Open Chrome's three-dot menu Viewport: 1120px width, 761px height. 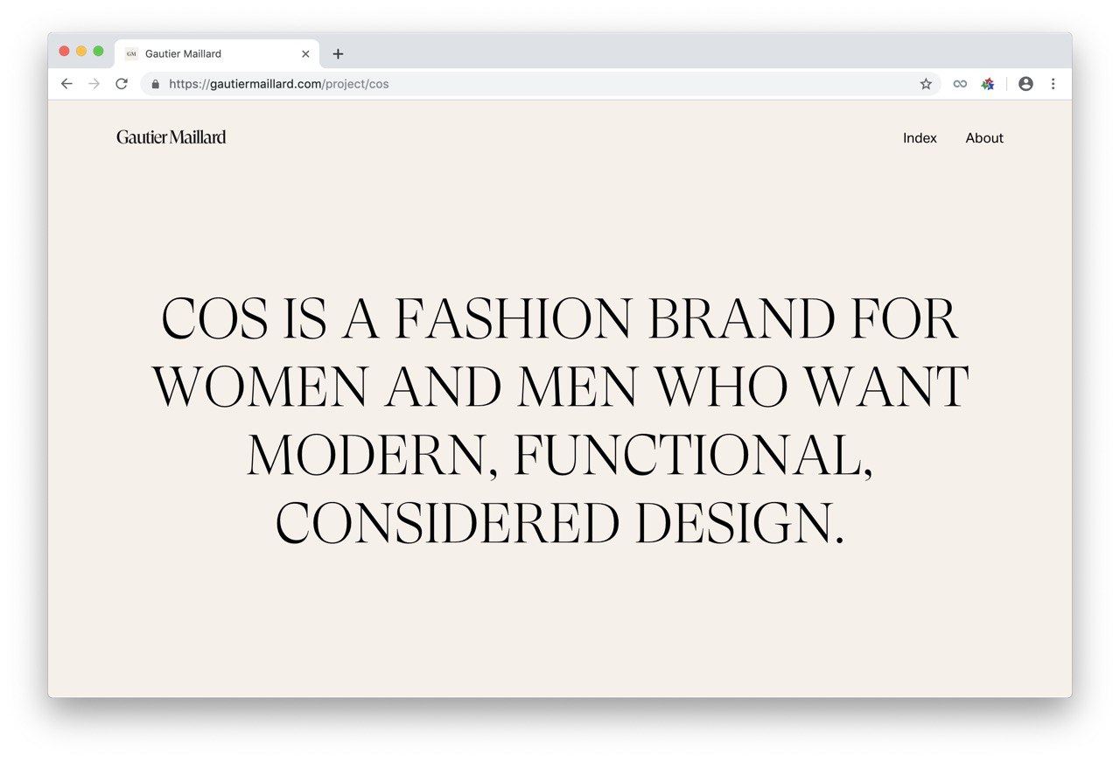pyautogui.click(x=1053, y=84)
